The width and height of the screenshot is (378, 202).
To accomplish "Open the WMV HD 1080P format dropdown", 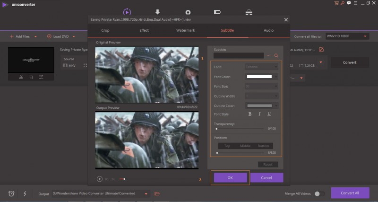I will point(347,36).
